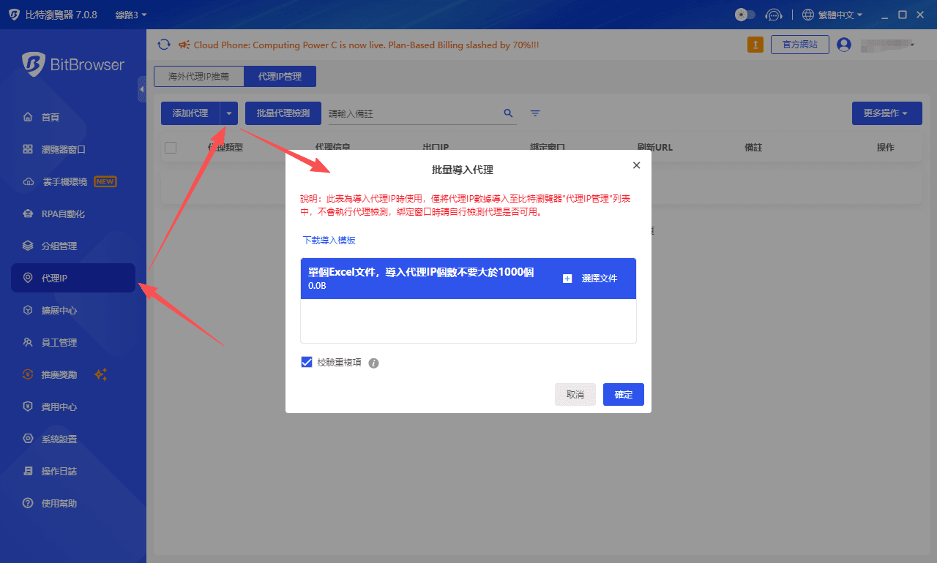This screenshot has width=937, height=563.
Task: Download the import template via 下載導入模板
Action: pos(328,239)
